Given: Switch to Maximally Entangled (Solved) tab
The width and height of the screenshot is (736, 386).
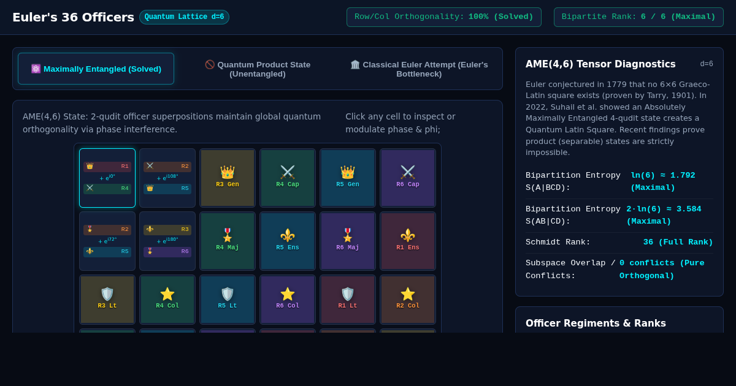Looking at the screenshot, I should pos(96,69).
